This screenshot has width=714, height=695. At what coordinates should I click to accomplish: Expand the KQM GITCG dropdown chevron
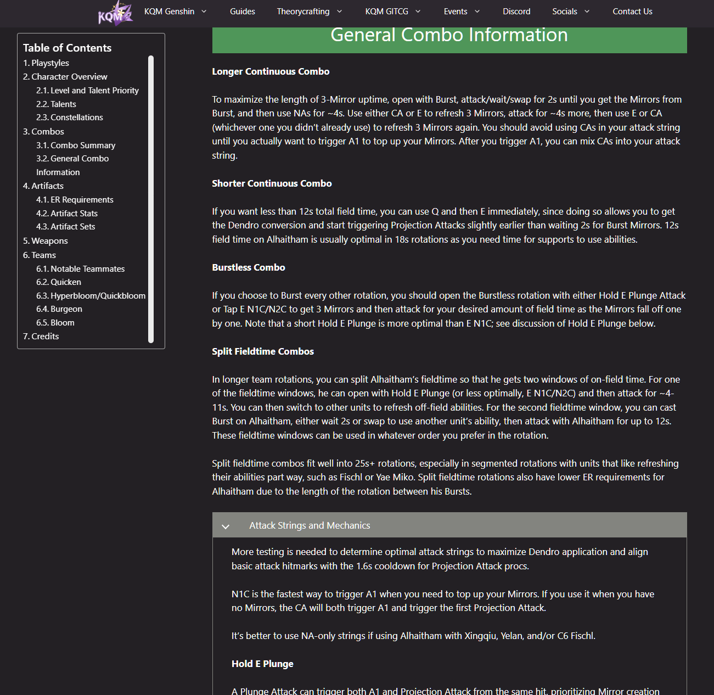(x=418, y=12)
